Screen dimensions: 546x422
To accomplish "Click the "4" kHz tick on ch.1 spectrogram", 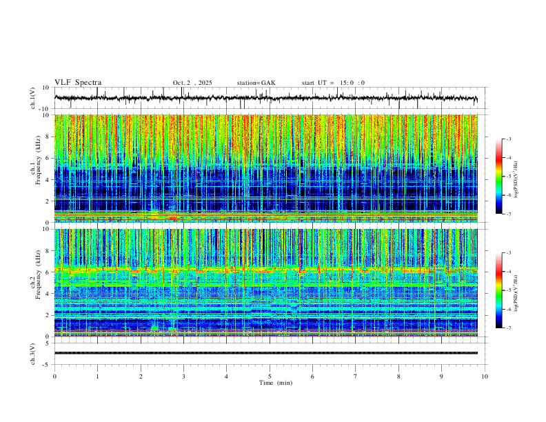I will [x=48, y=180].
